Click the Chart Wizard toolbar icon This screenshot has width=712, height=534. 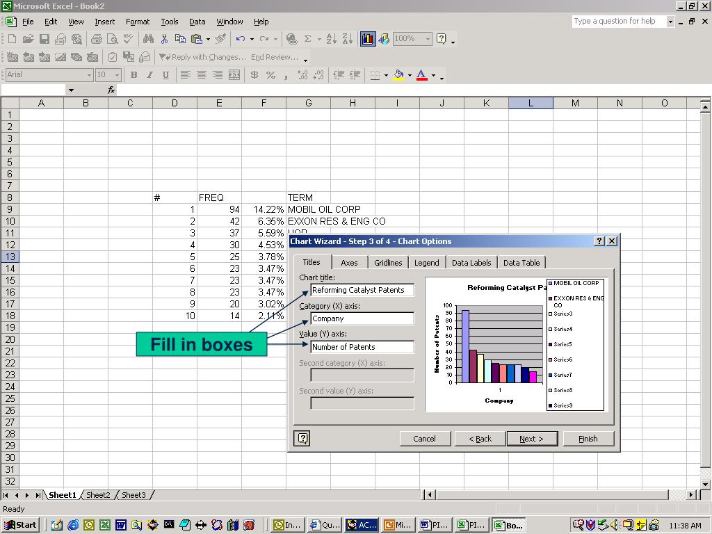point(367,39)
